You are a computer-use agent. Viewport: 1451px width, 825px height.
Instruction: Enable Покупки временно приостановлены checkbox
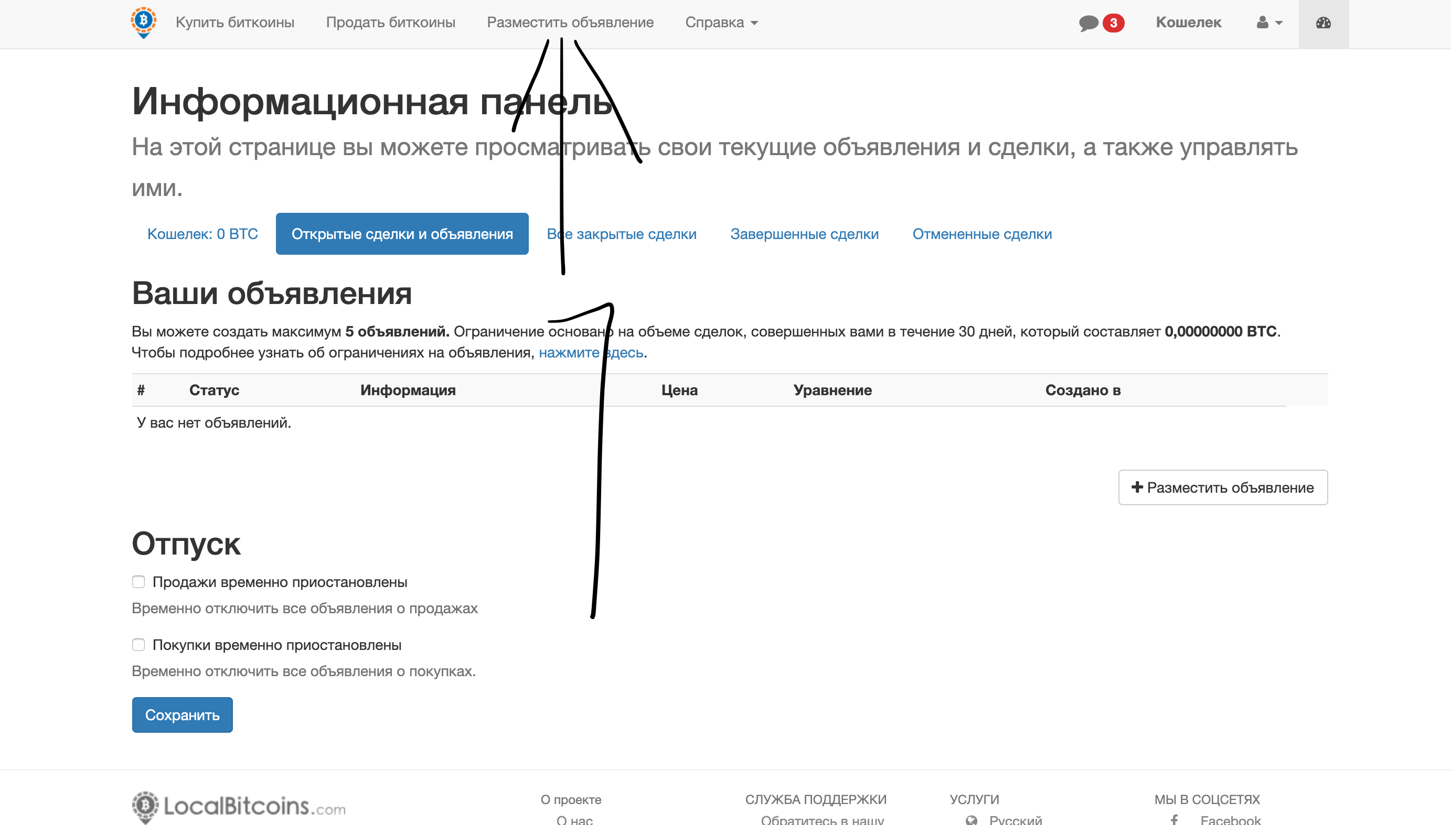(138, 645)
